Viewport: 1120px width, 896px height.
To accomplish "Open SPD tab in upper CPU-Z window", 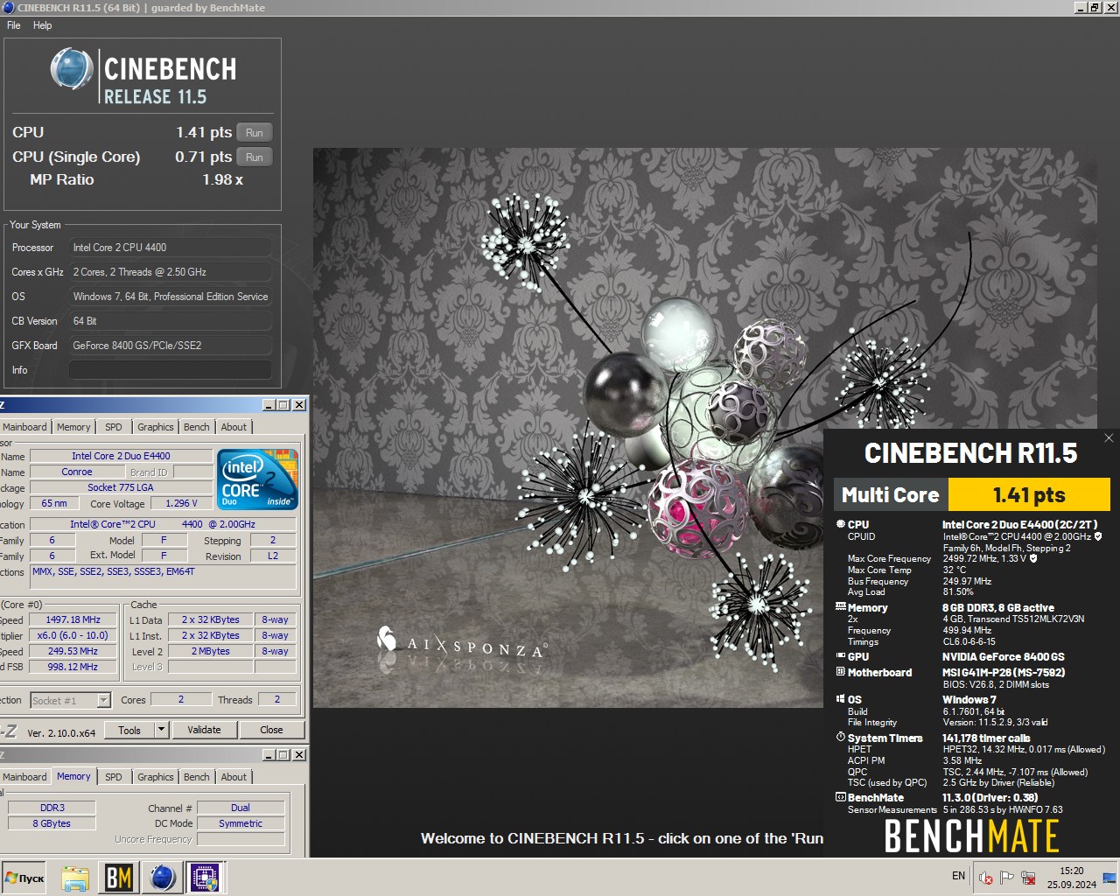I will click(114, 427).
